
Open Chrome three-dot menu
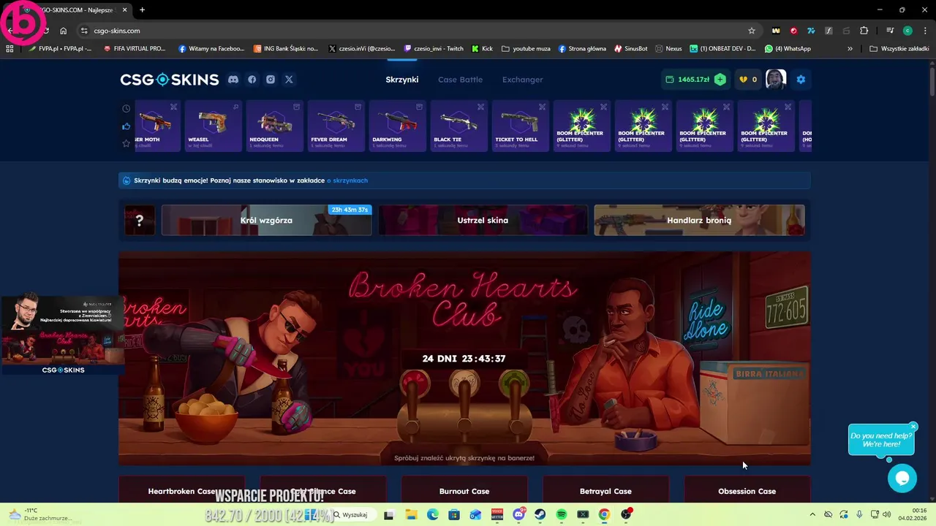tap(924, 31)
